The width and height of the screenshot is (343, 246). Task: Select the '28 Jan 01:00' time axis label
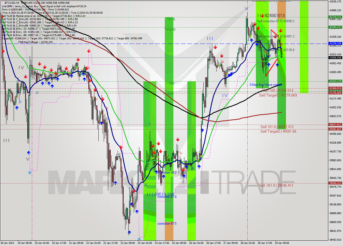(x=248, y=243)
